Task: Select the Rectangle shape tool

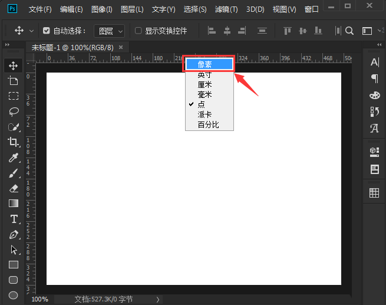Action: point(14,265)
